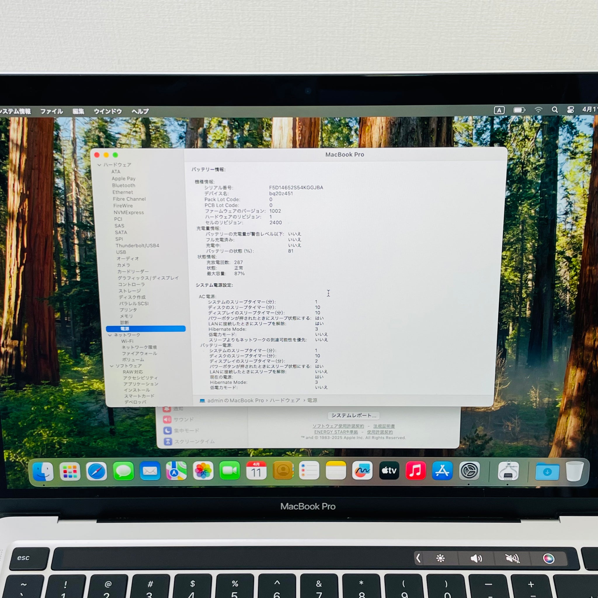Open the ソフトウェア使用許諾契約 link
Image resolution: width=598 pixels, height=598 pixels.
click(x=338, y=426)
